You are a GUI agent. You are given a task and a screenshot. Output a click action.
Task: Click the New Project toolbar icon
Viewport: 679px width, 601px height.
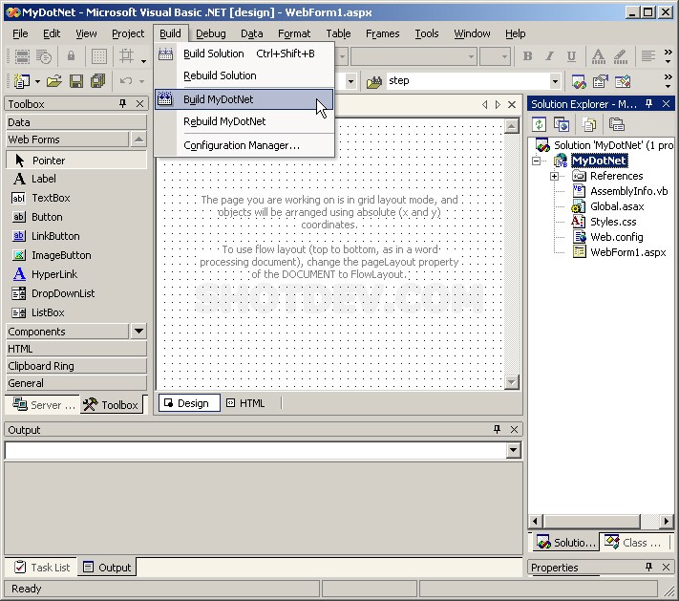click(x=22, y=81)
